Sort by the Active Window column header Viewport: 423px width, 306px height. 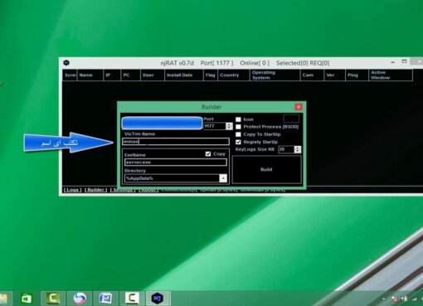click(391, 75)
